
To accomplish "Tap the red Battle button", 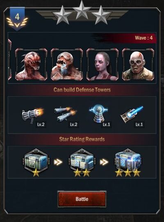I will [x=82, y=199].
